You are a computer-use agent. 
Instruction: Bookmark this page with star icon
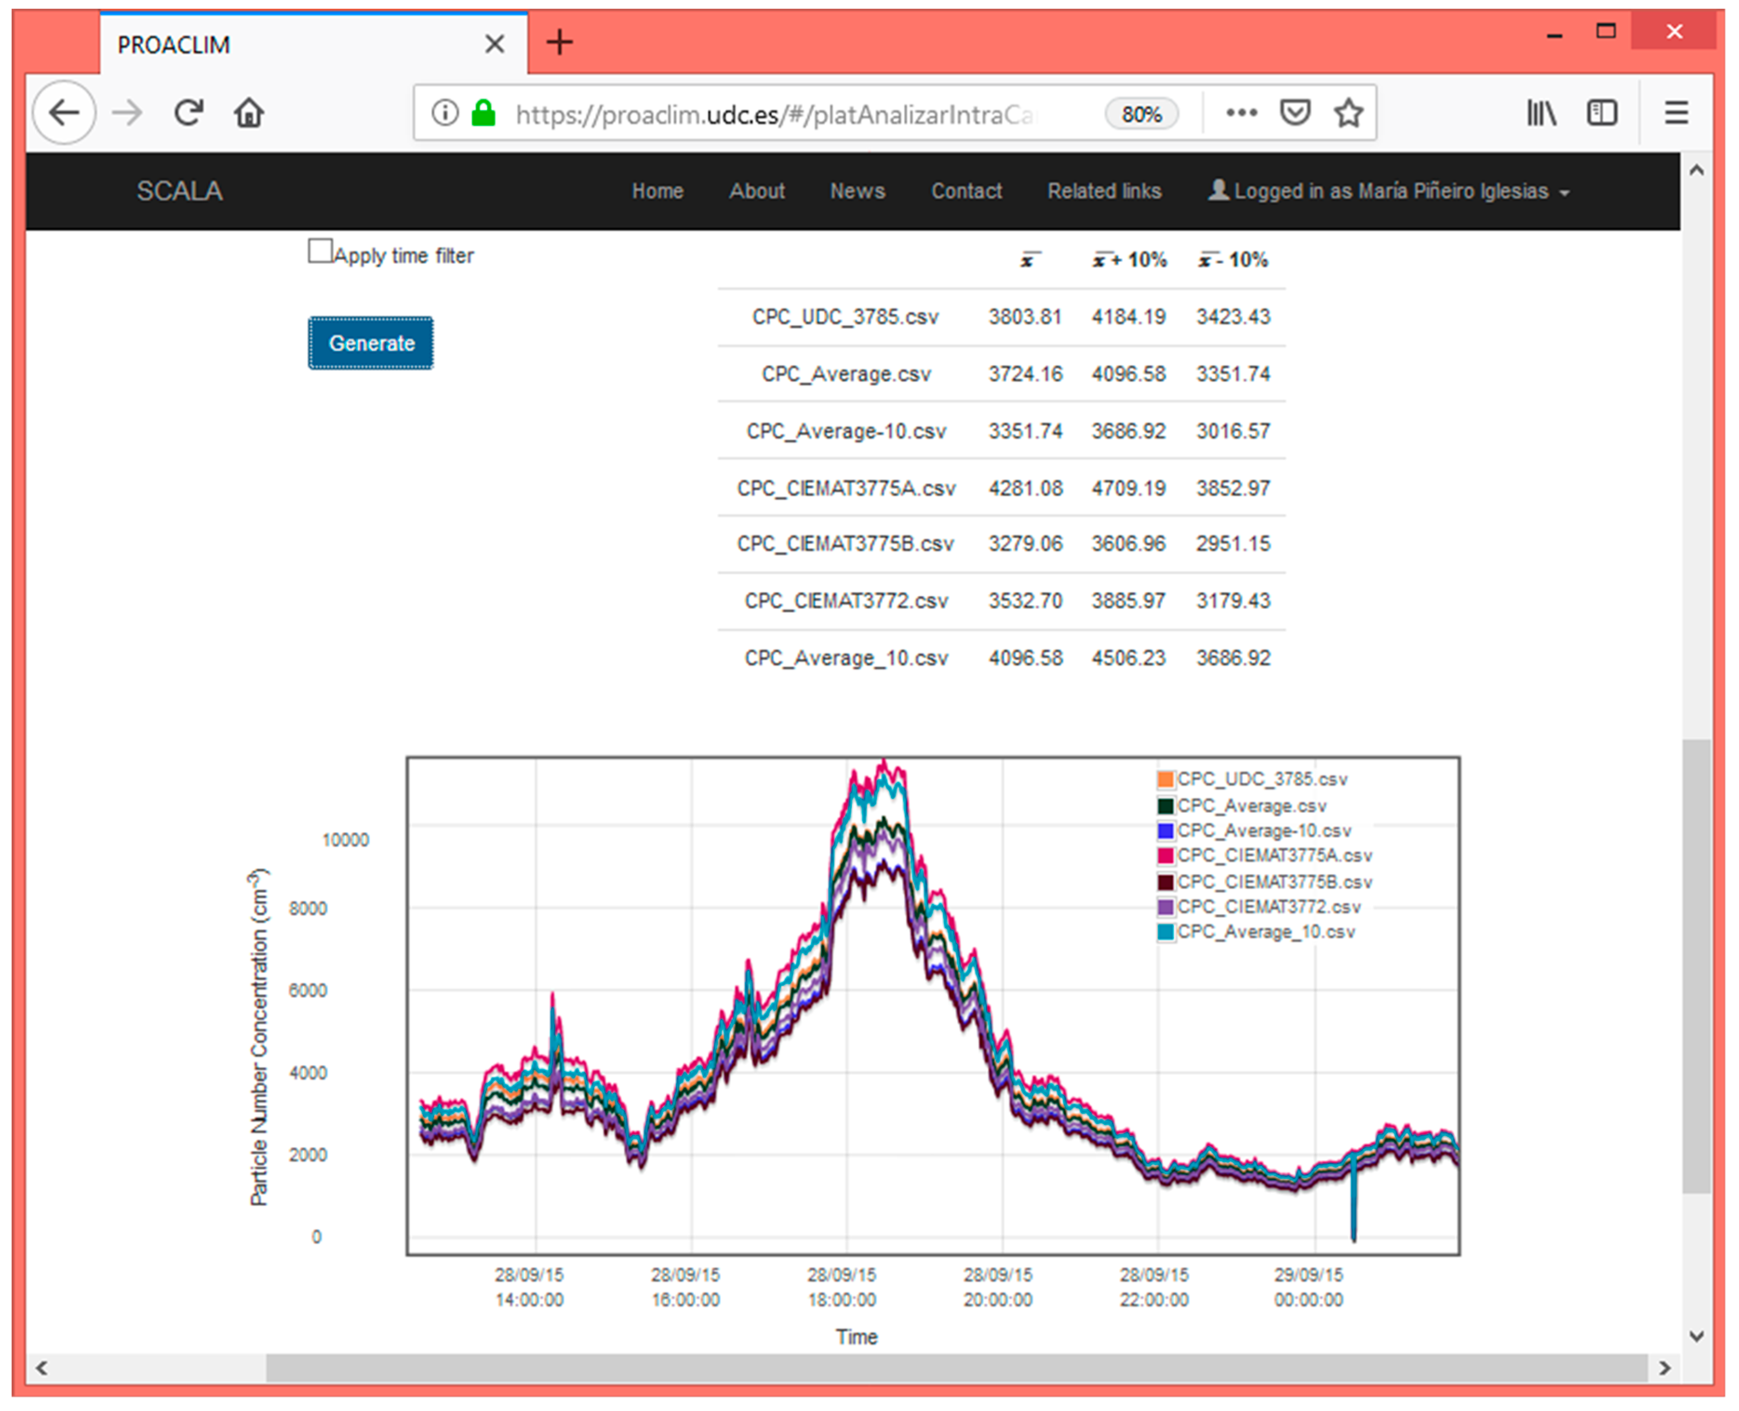(x=1348, y=112)
